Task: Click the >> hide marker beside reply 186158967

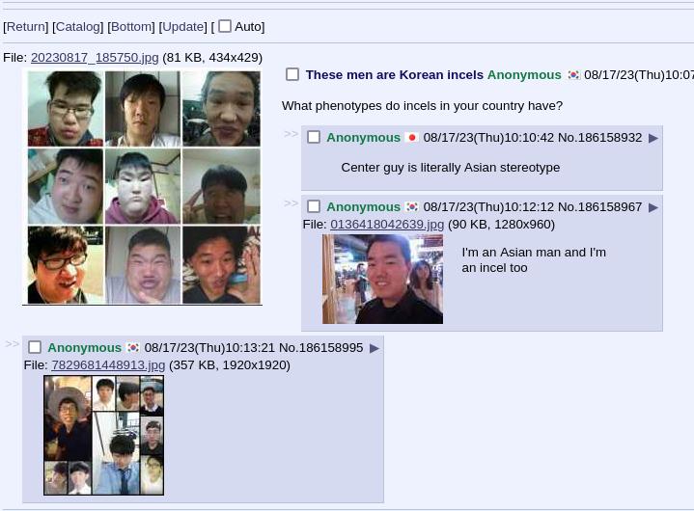Action: [291, 202]
